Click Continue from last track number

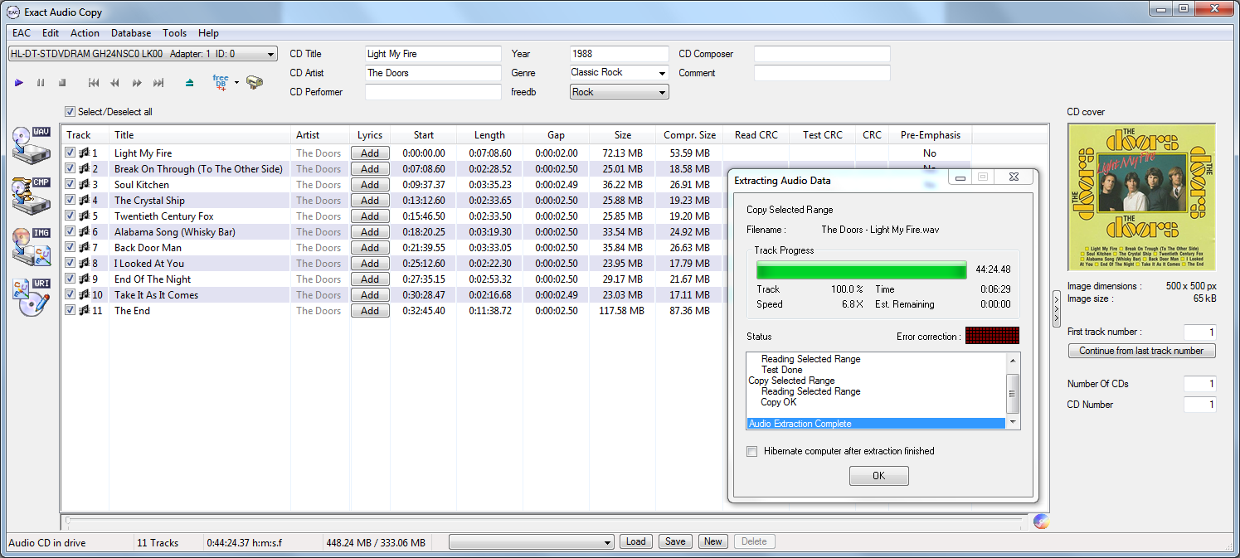1141,351
